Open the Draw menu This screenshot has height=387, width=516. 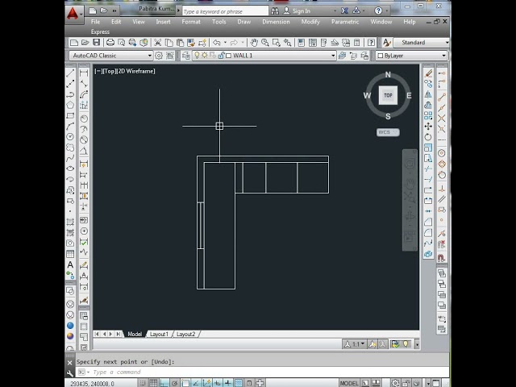click(243, 22)
